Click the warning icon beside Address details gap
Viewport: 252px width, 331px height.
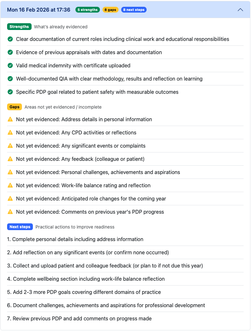(10, 119)
